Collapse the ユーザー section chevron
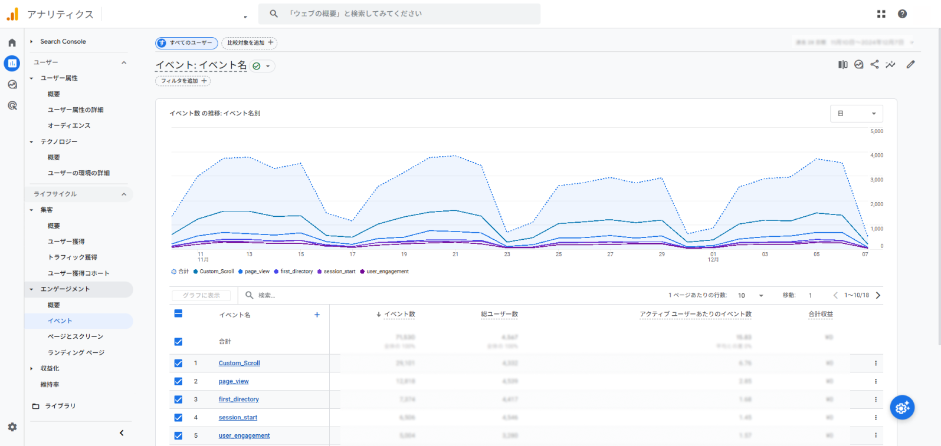 tap(124, 62)
